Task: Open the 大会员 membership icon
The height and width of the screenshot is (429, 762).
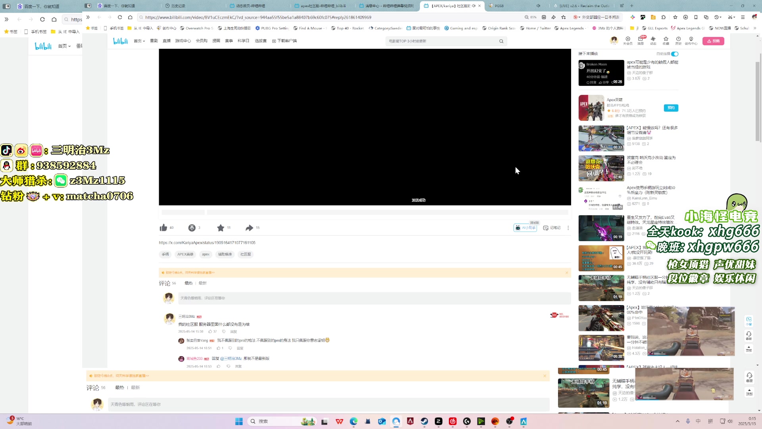Action: [x=628, y=41]
